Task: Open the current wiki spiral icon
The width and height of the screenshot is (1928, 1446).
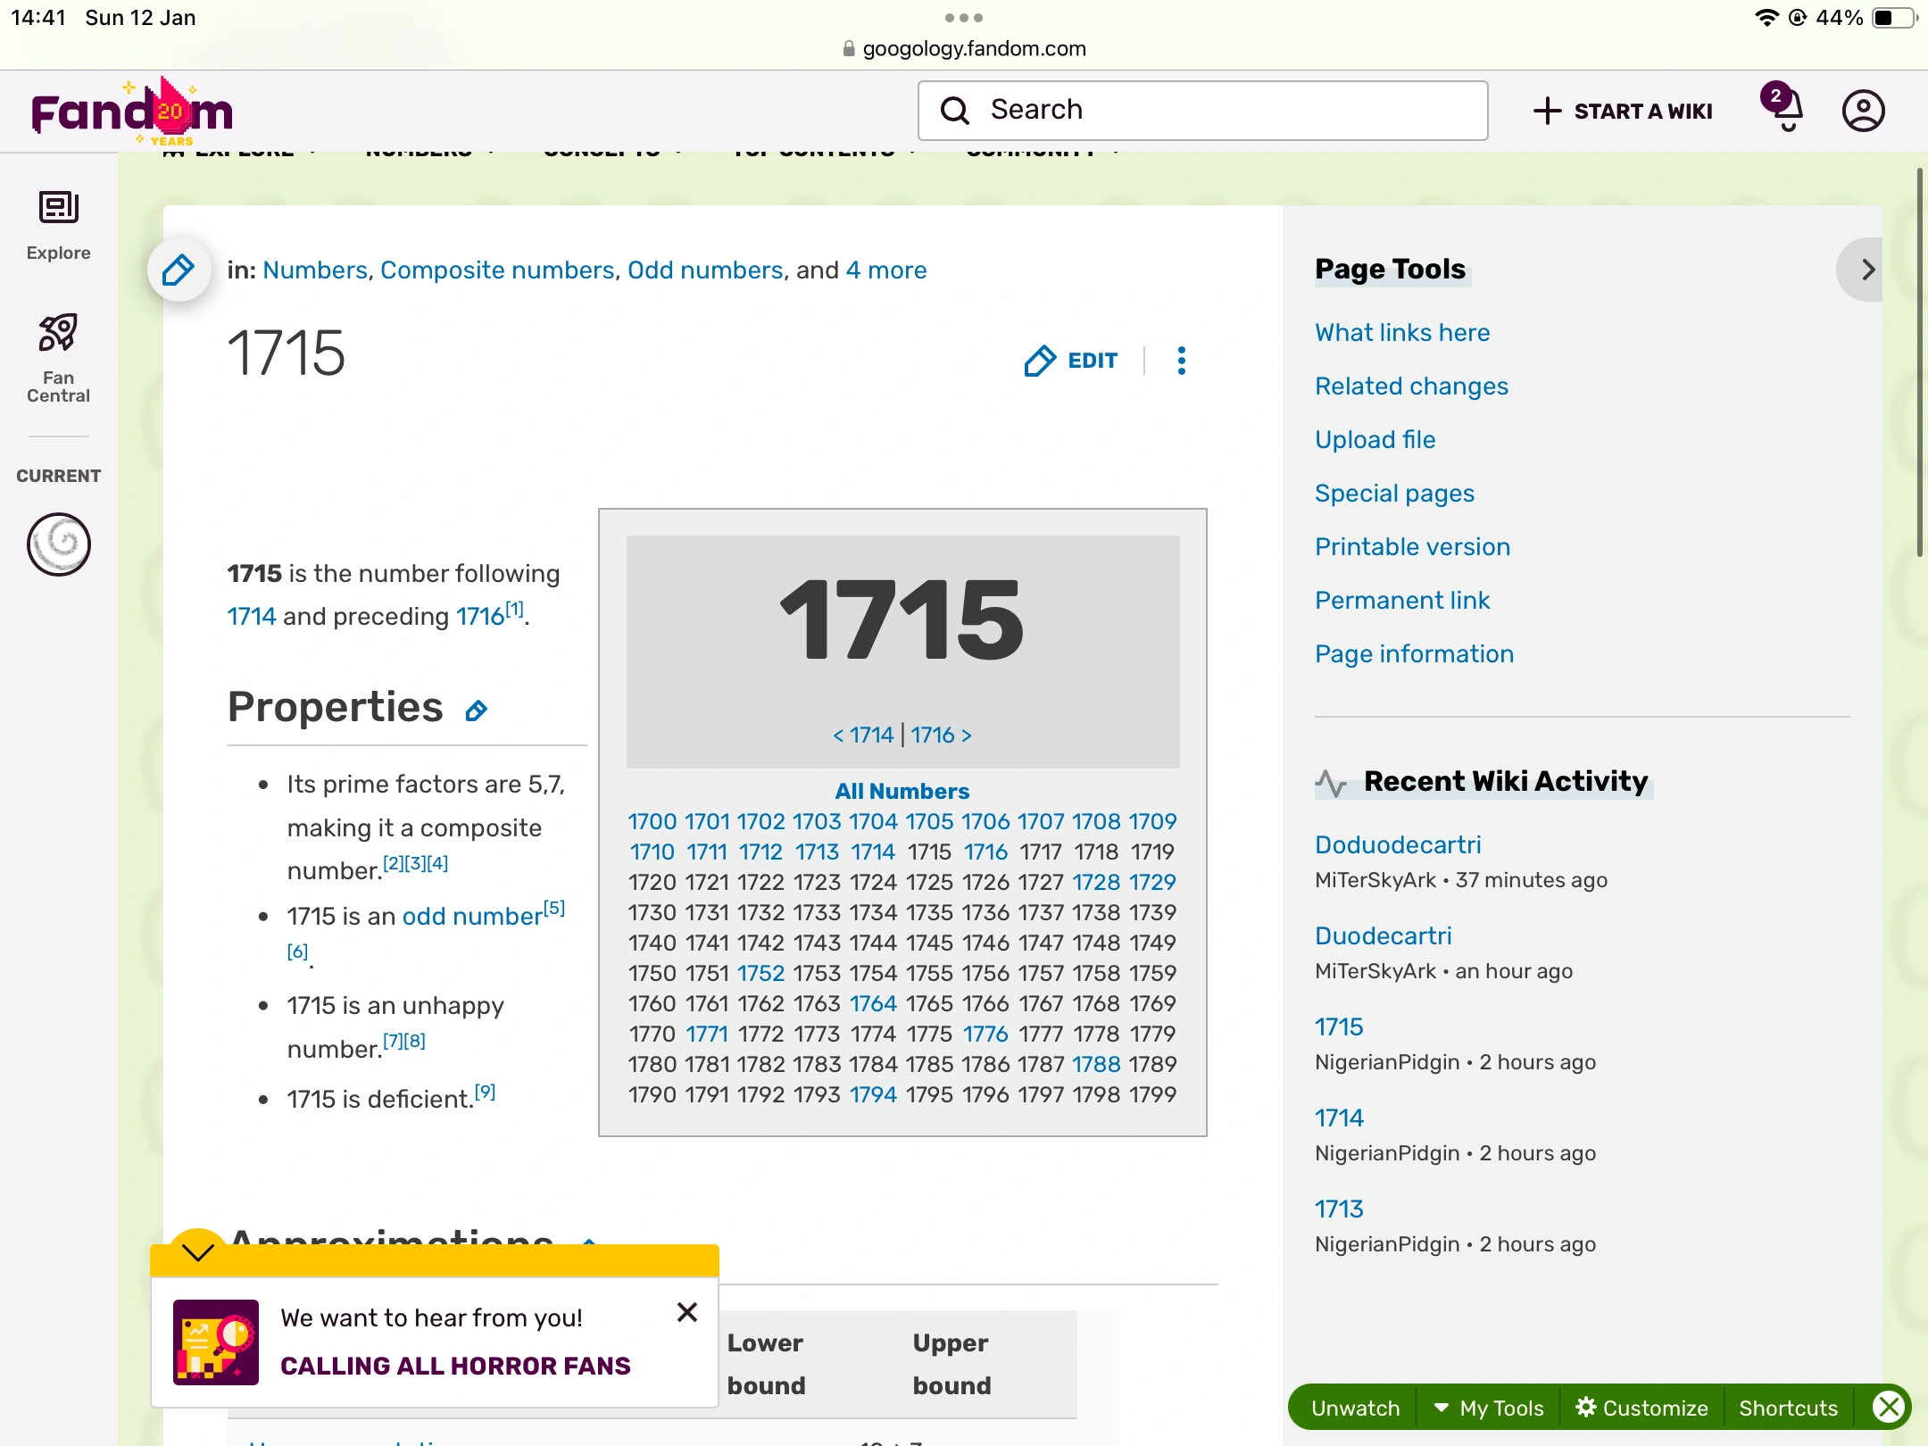Action: [59, 544]
